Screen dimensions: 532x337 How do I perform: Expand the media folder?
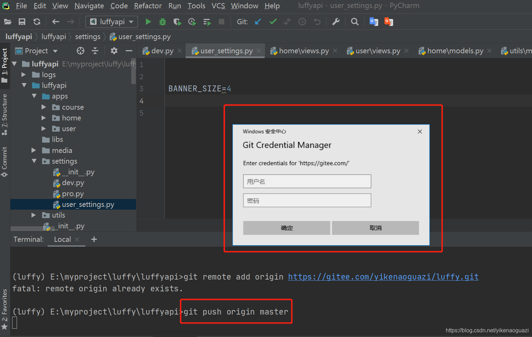(x=34, y=151)
